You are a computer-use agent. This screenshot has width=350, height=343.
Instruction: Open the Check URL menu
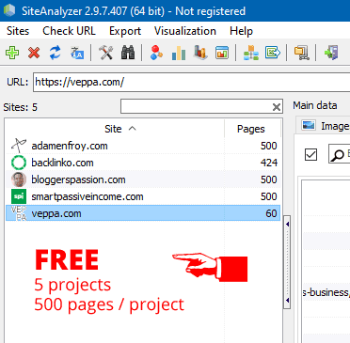[69, 31]
